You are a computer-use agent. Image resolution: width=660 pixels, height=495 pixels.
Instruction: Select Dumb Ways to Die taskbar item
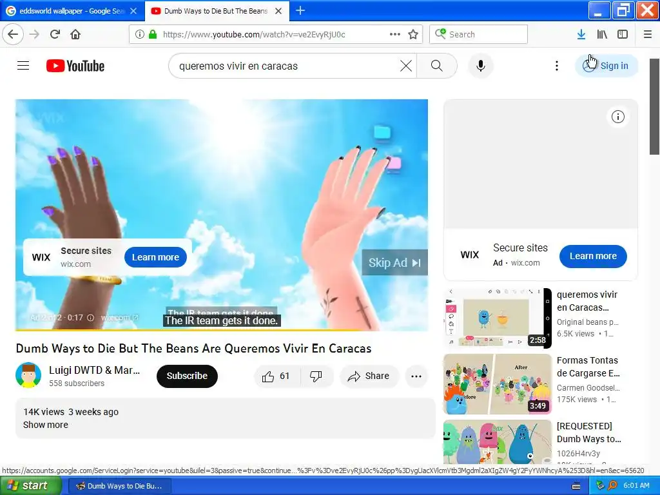pos(119,486)
